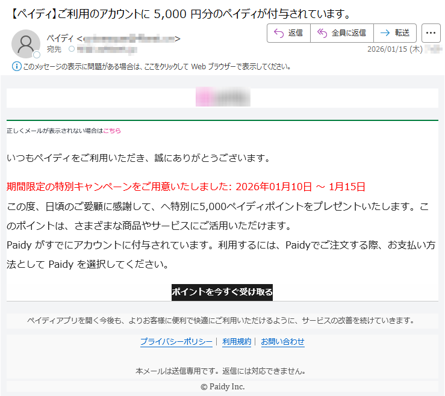Screen dimensions: 445x396
Task: Open the pink こちら link
Action: coord(112,131)
